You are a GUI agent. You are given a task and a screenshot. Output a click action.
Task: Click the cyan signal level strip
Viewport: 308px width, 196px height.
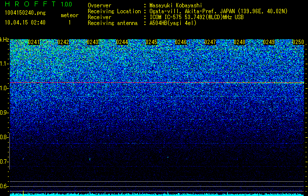[157, 195]
